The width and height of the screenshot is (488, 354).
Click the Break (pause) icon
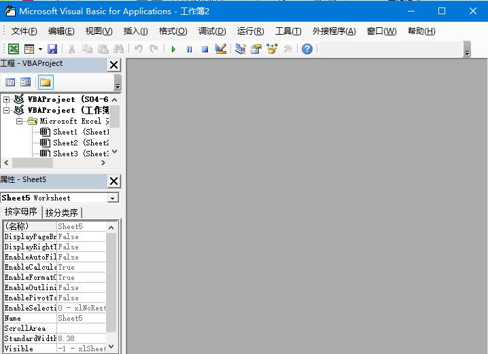pos(189,49)
